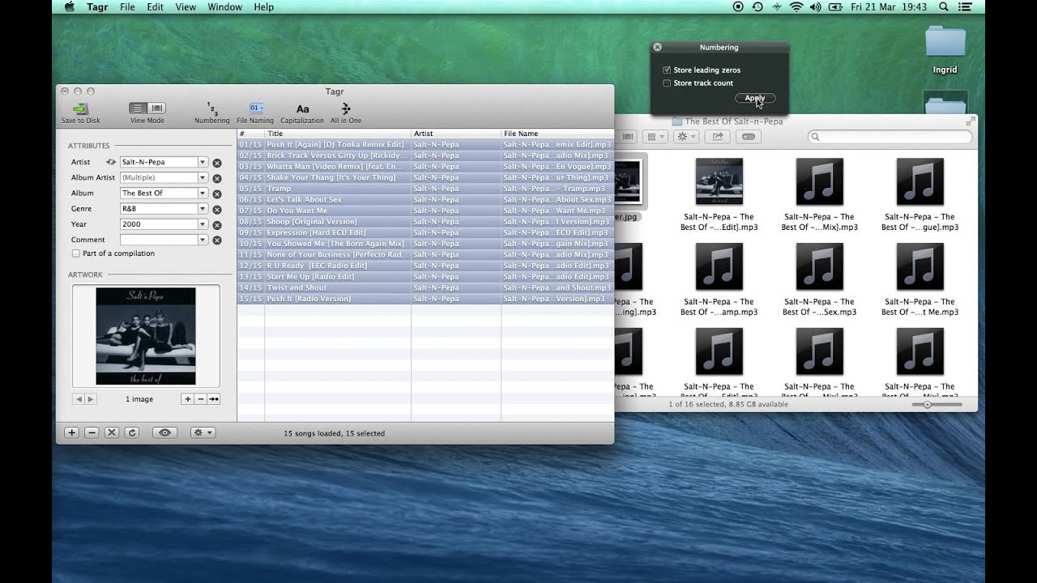Image resolution: width=1037 pixels, height=583 pixels.
Task: Expand the Genre dropdown arrow
Action: (x=203, y=208)
